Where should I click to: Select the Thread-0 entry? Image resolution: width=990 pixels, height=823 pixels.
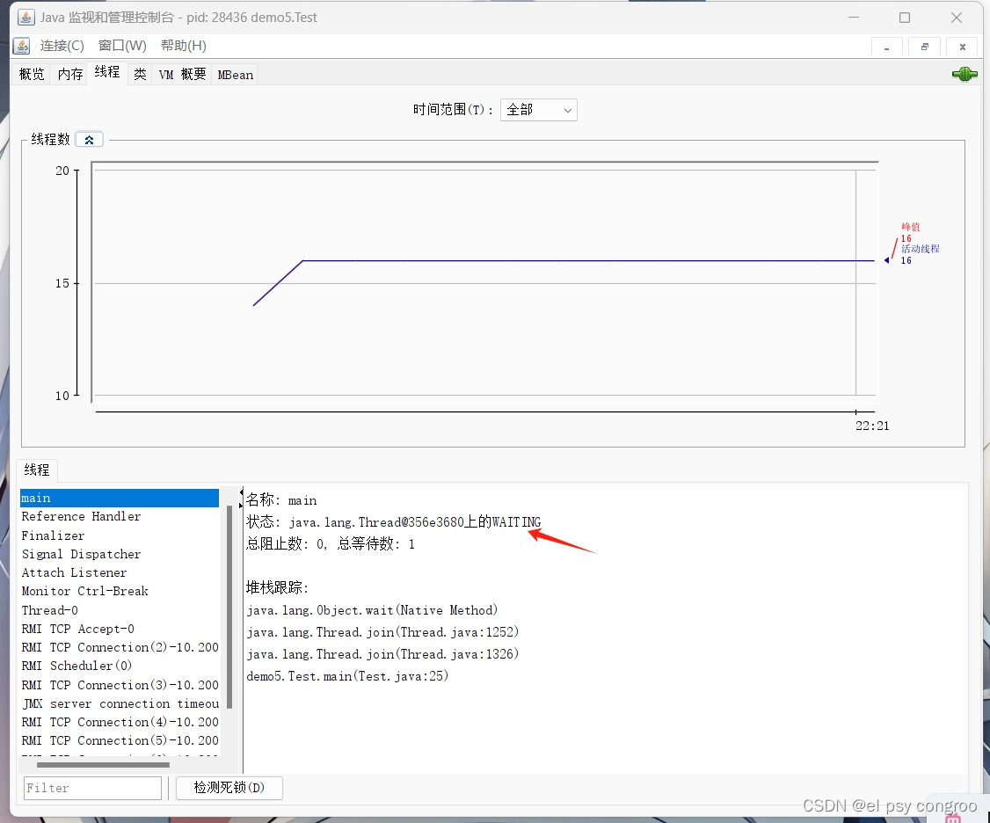click(120, 610)
